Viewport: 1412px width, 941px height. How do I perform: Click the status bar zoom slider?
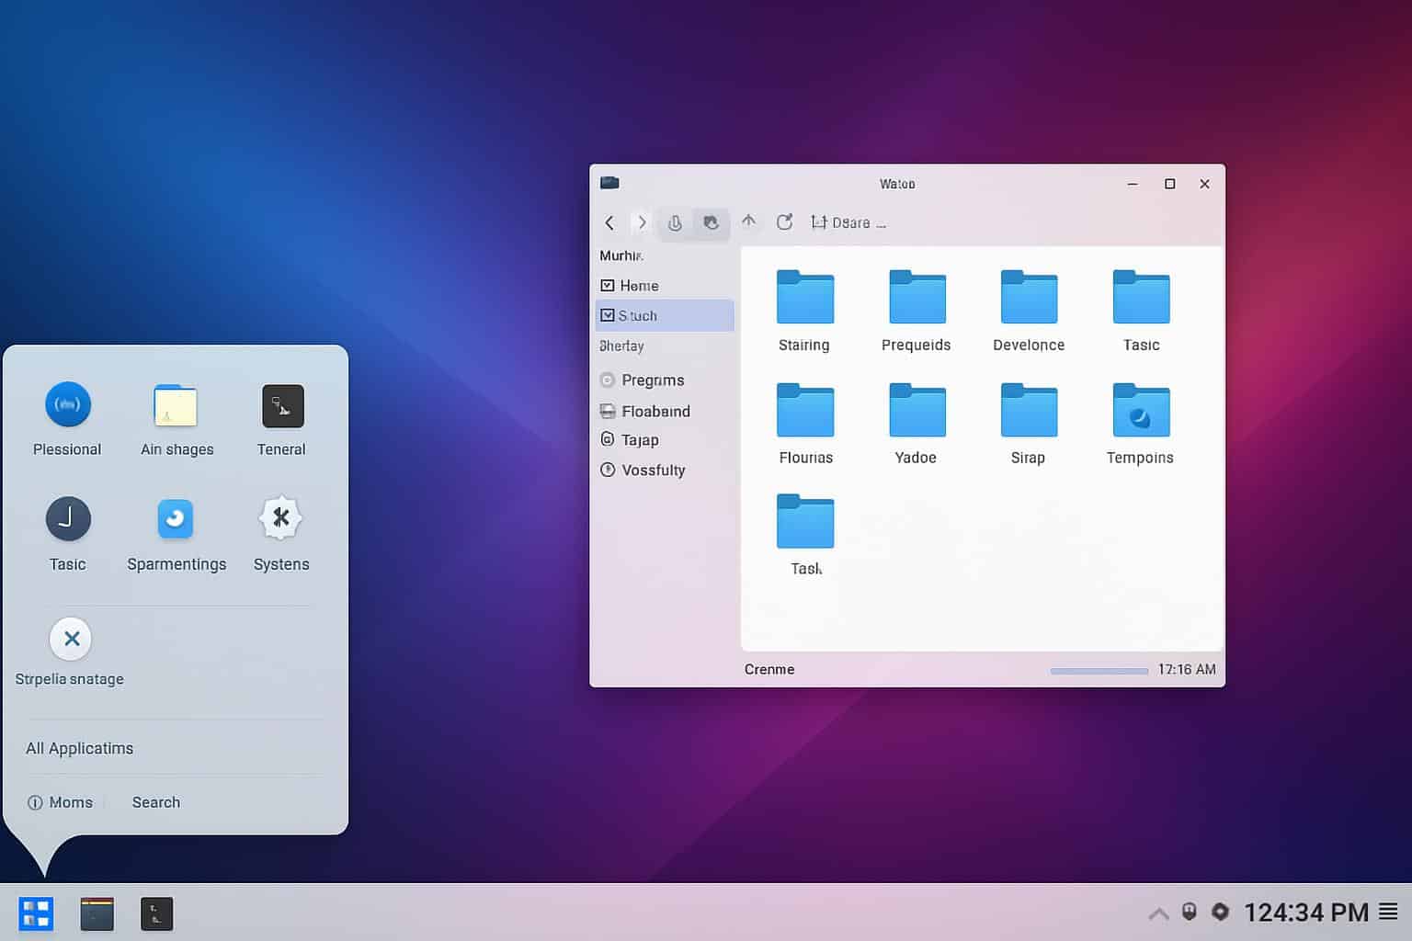point(1099,671)
